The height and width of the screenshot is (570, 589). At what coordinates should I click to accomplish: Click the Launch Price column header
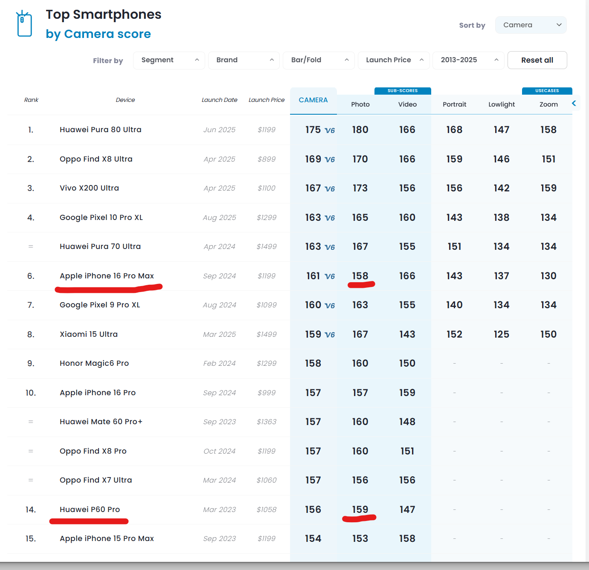267,100
